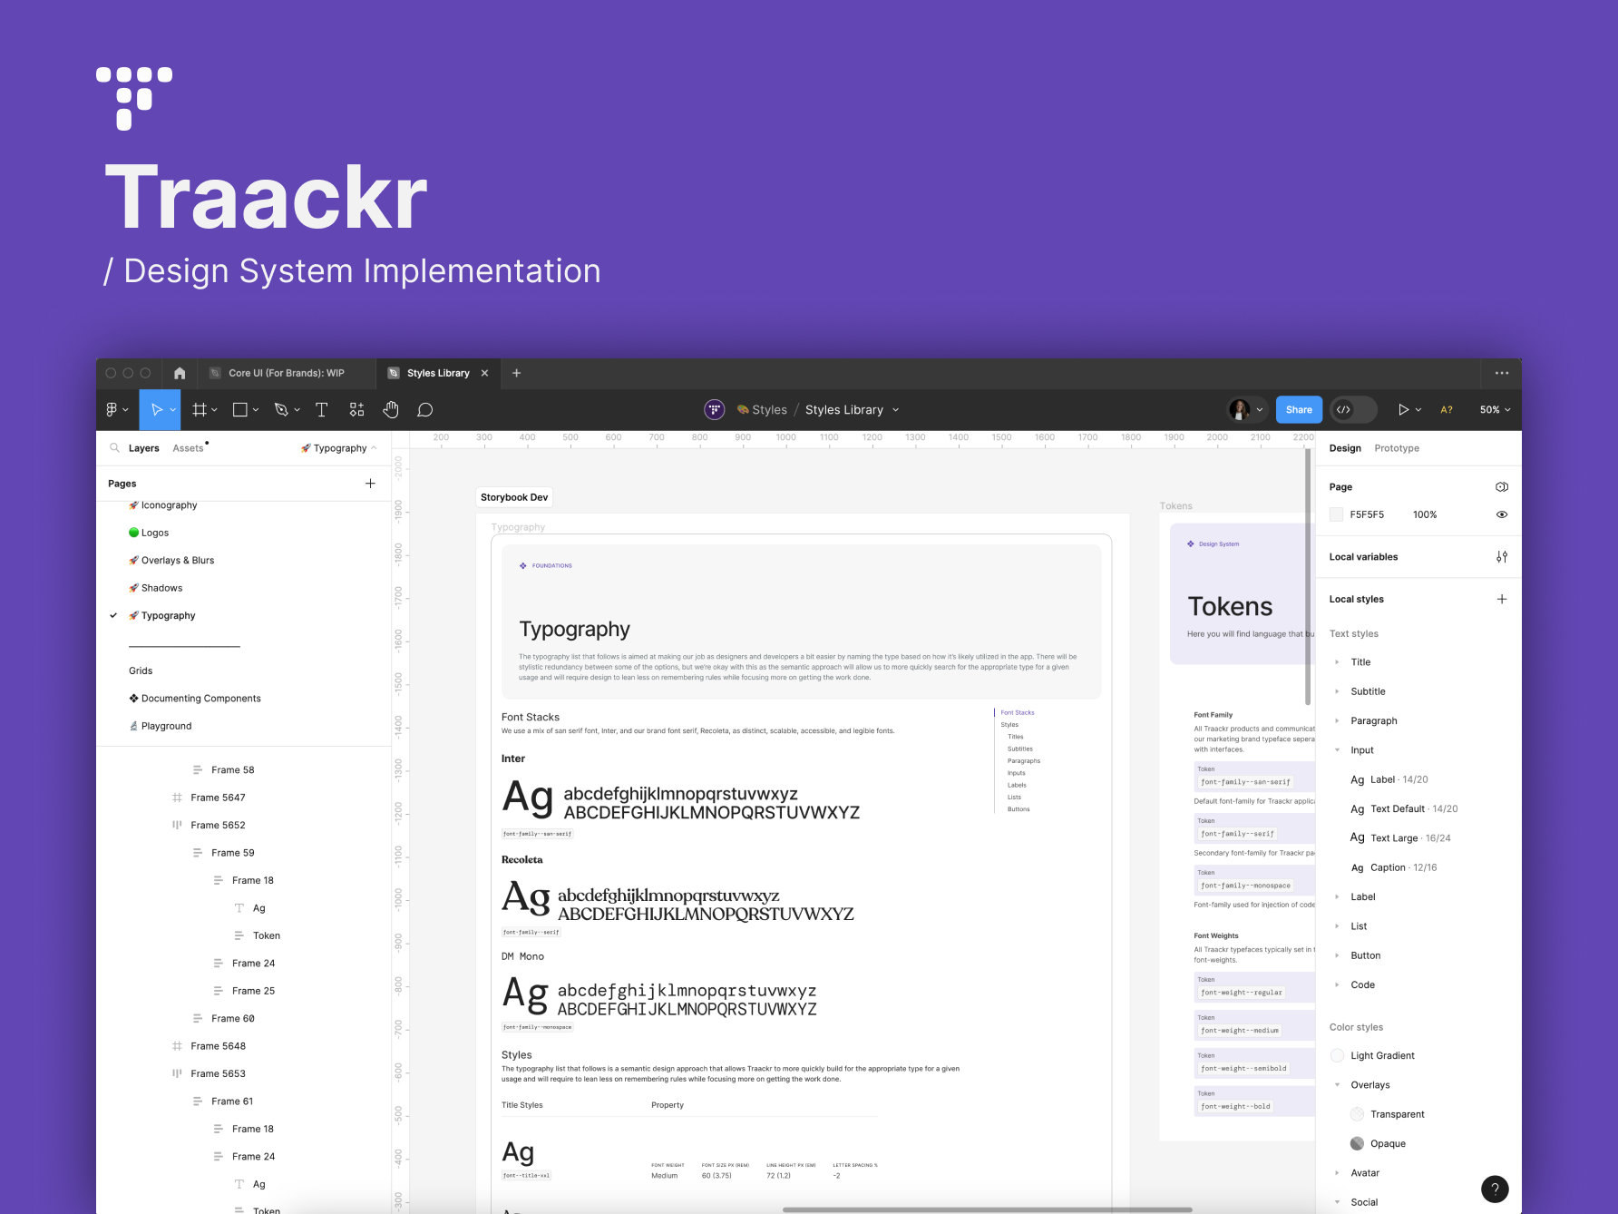Open Local variables settings icon
This screenshot has height=1214, width=1618.
pos(1502,557)
